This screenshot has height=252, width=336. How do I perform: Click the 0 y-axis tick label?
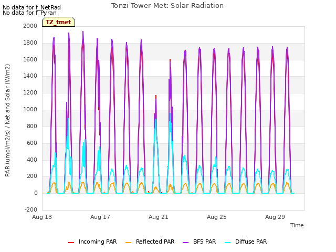point(36,193)
